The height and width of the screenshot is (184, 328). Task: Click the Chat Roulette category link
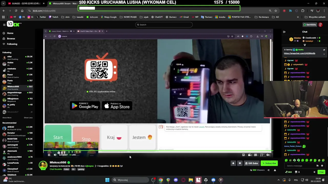pos(56,169)
